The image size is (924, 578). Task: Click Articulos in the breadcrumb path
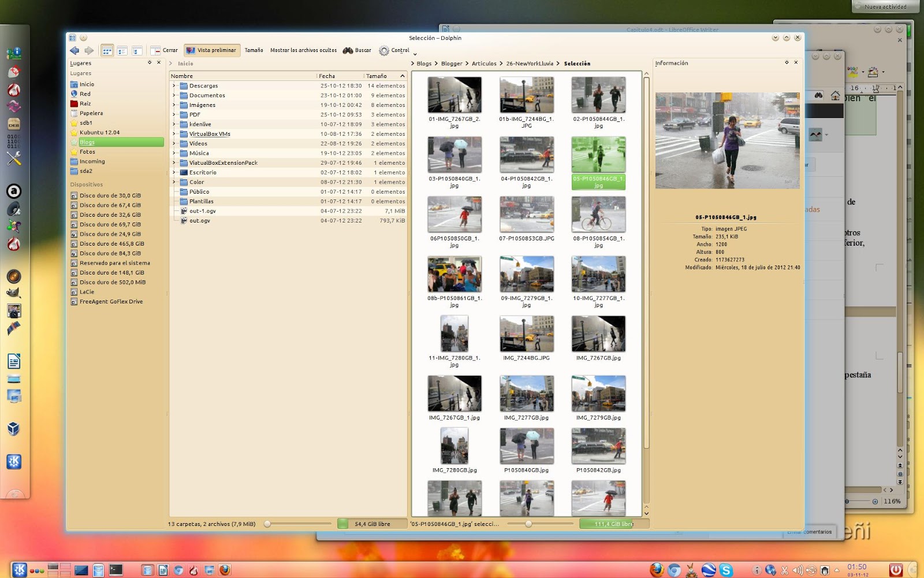pos(484,64)
